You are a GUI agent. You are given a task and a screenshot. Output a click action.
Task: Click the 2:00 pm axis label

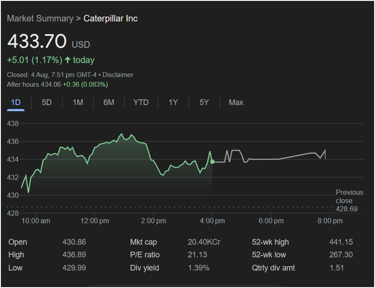(154, 221)
